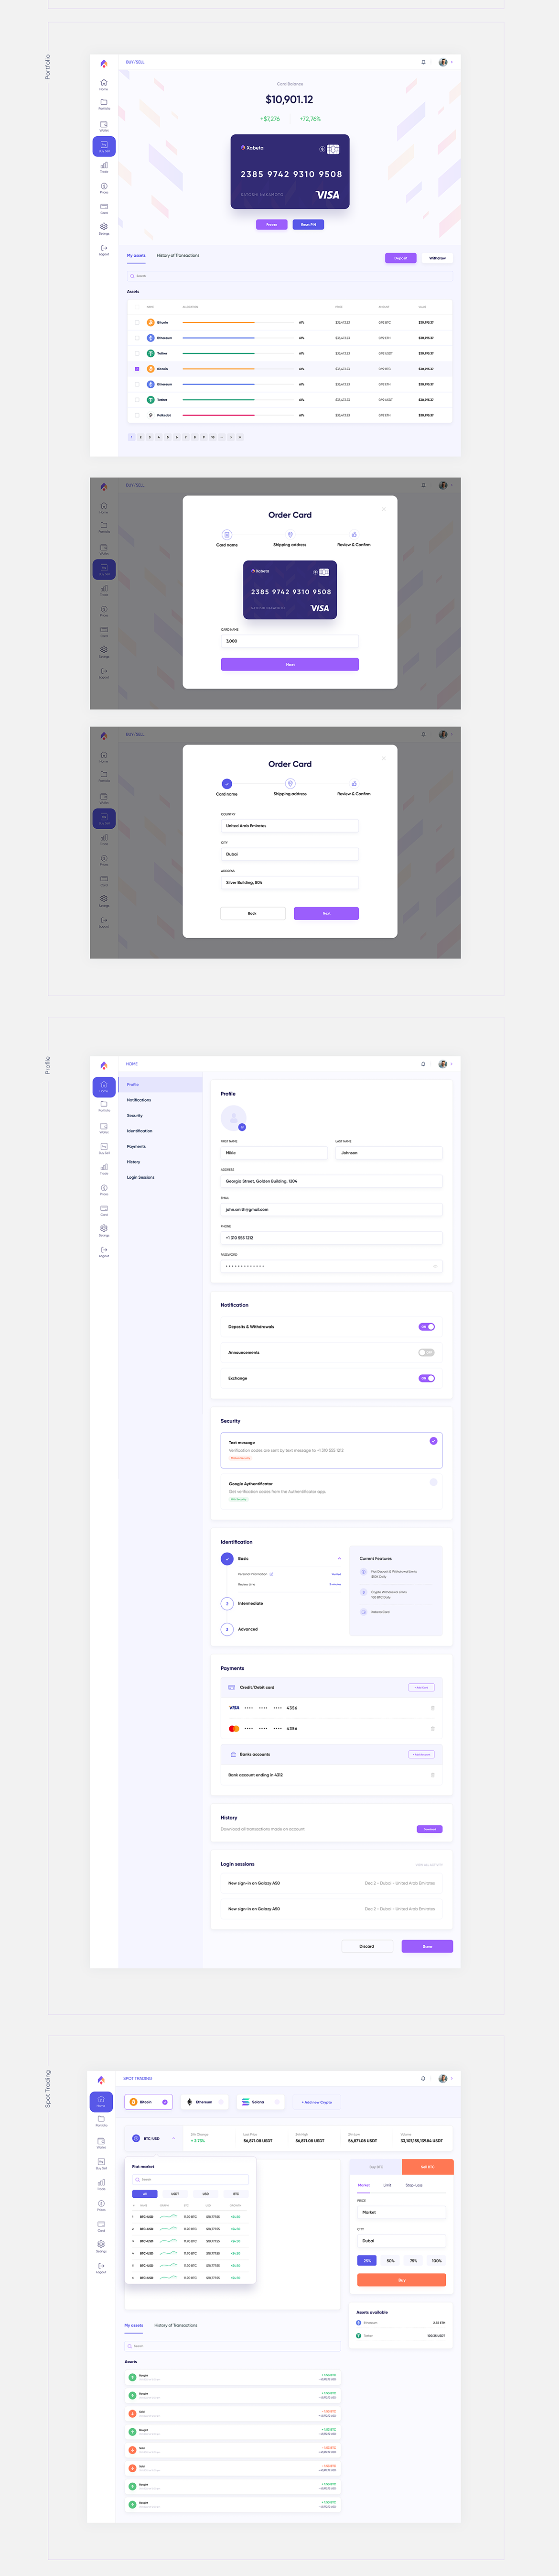This screenshot has height=2576, width=559.
Task: Open Portfolio folder icon in Profile screen sidebar
Action: 103,1105
